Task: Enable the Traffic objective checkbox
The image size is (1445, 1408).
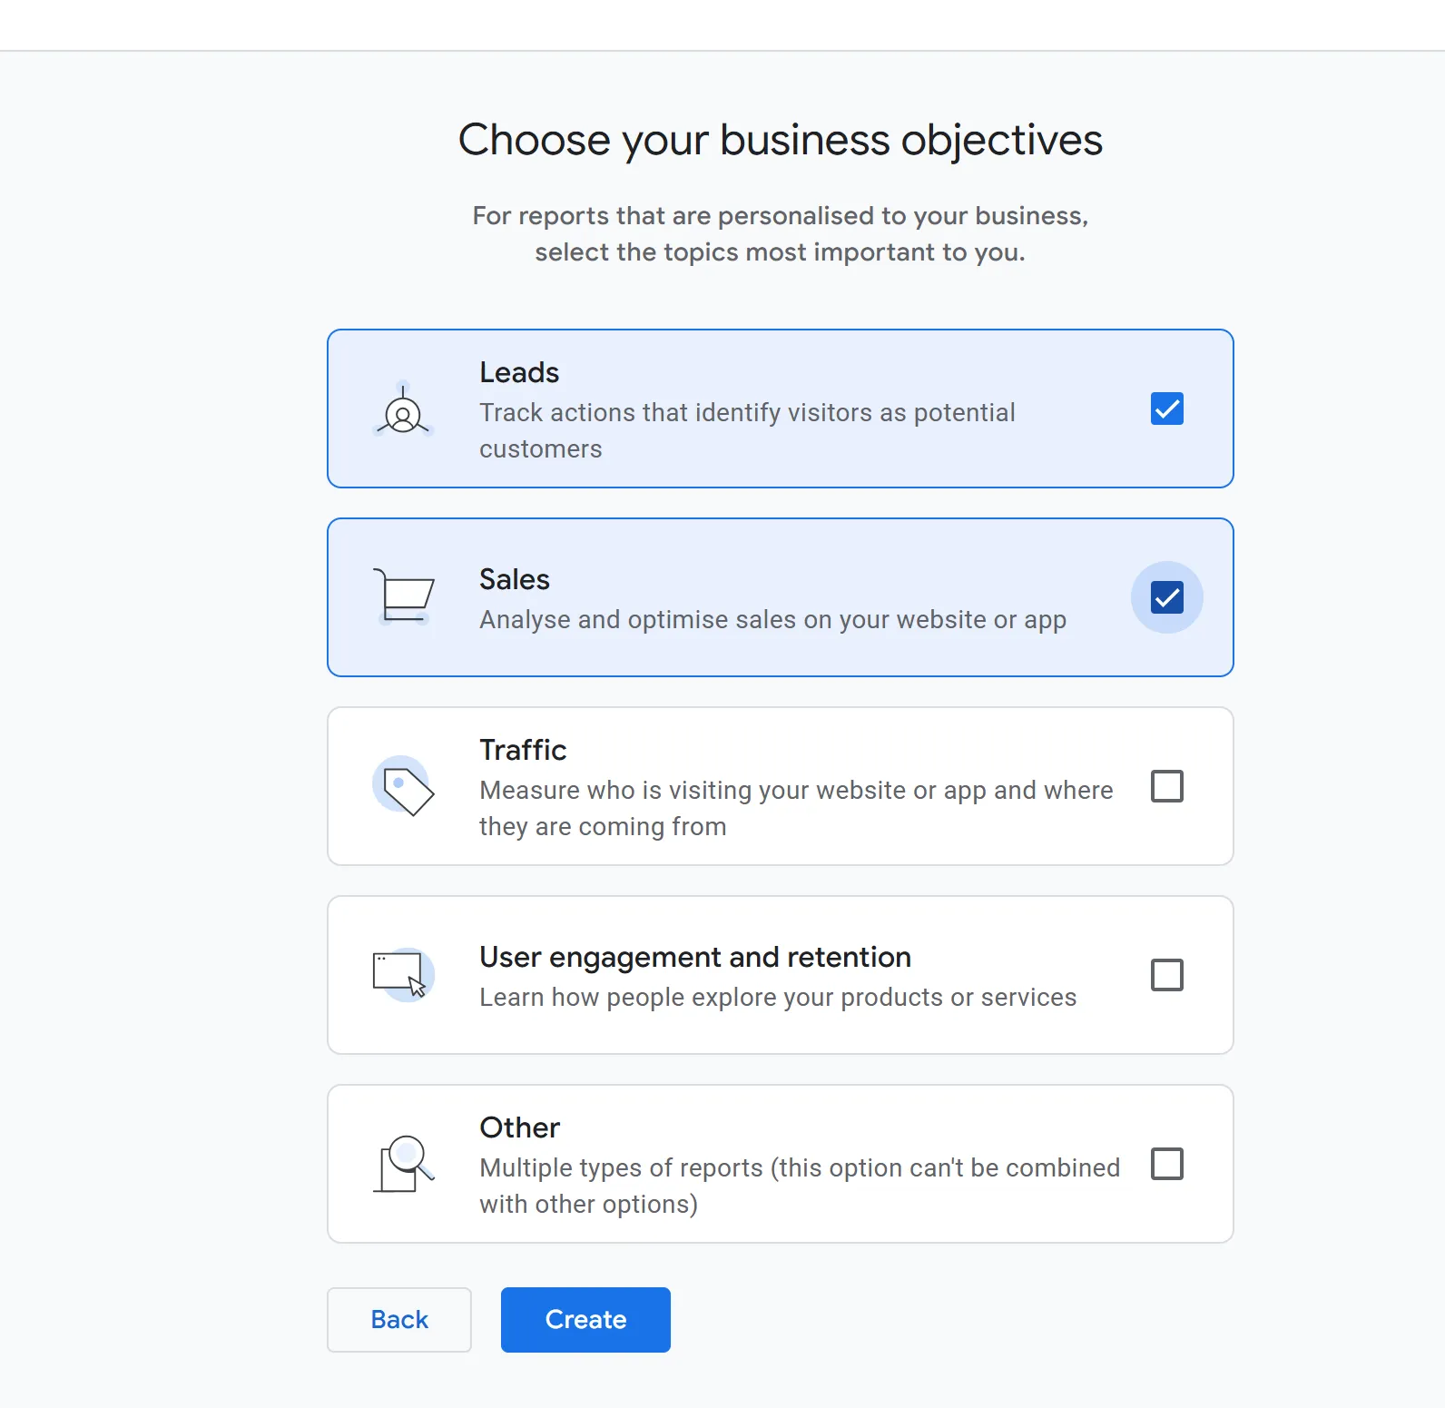Action: pos(1166,786)
